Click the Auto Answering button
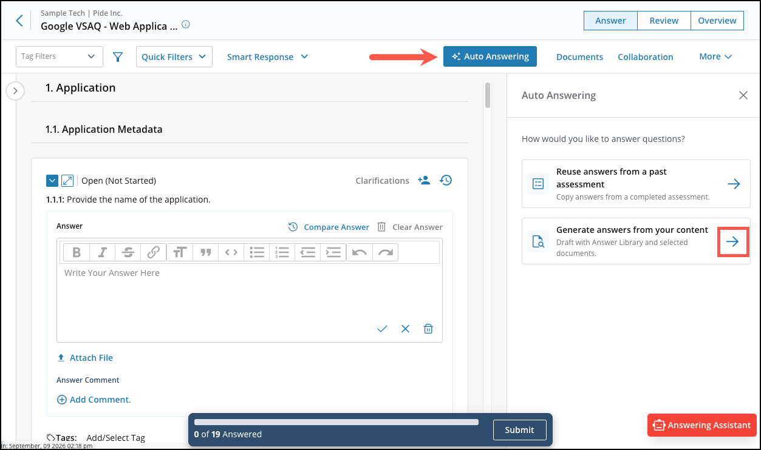 pyautogui.click(x=490, y=56)
